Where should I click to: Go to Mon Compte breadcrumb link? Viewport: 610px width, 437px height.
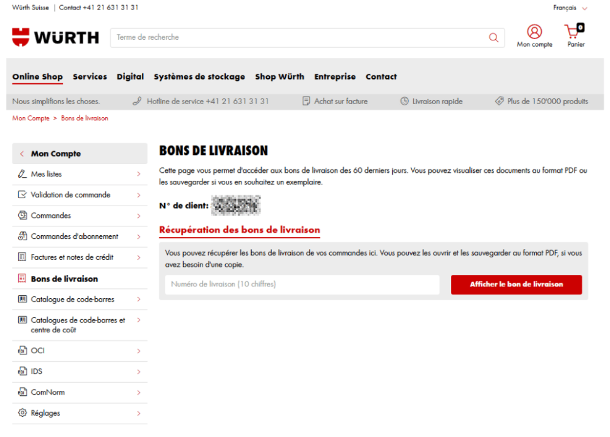(x=31, y=118)
